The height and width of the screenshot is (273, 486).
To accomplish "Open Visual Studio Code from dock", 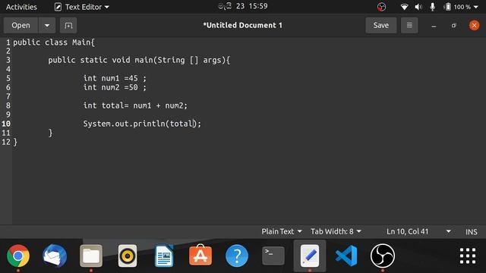I will [x=346, y=256].
